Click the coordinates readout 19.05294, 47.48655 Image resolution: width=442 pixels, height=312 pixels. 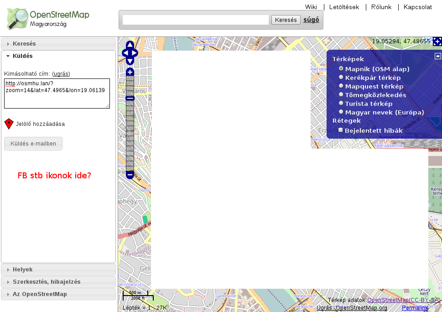pos(401,42)
